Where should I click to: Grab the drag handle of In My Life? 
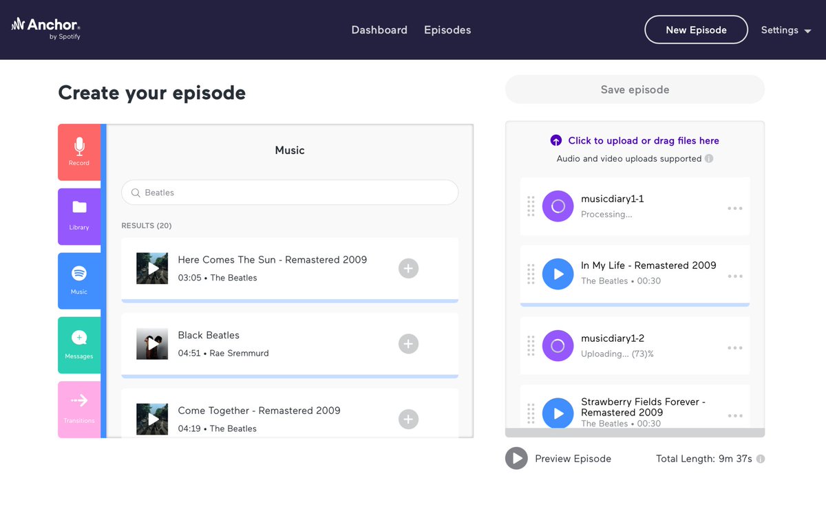[531, 274]
